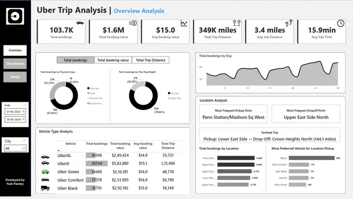
Task: Click UberX total bookings value 38744
Action: coord(97,164)
